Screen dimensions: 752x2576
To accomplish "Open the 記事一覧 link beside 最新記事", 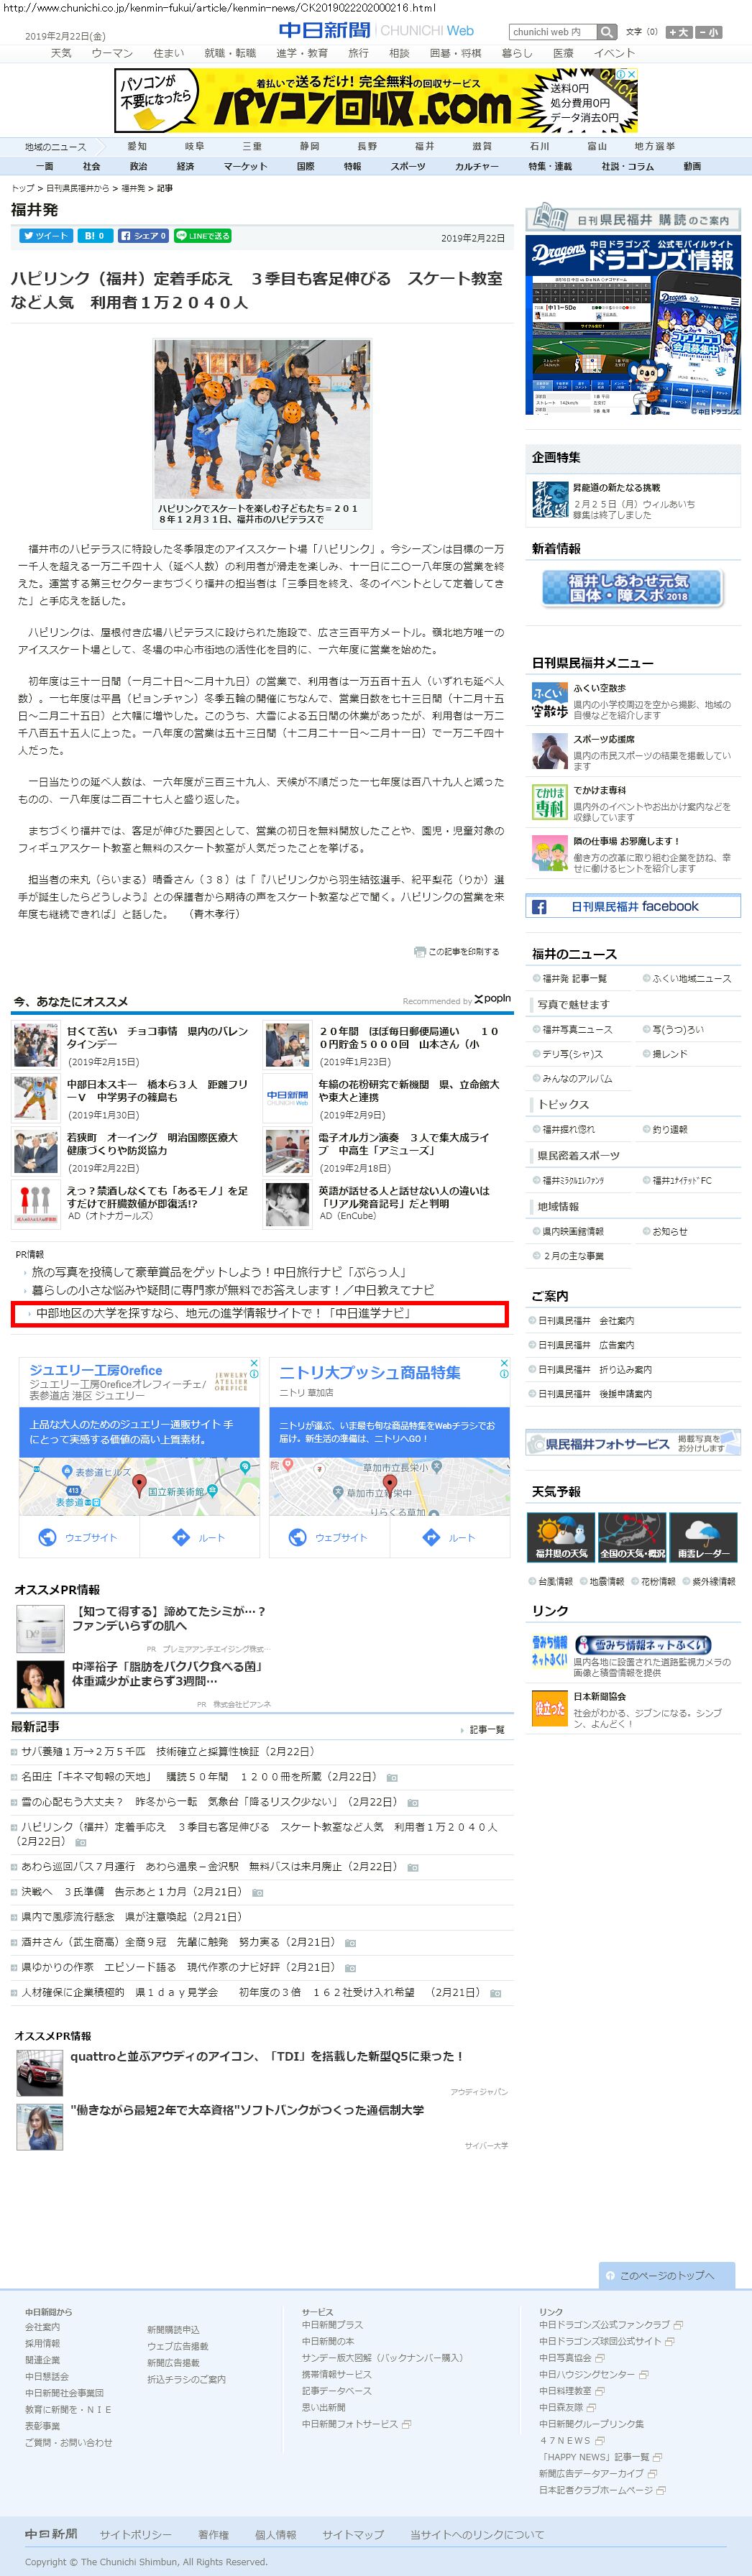I will [x=486, y=1729].
